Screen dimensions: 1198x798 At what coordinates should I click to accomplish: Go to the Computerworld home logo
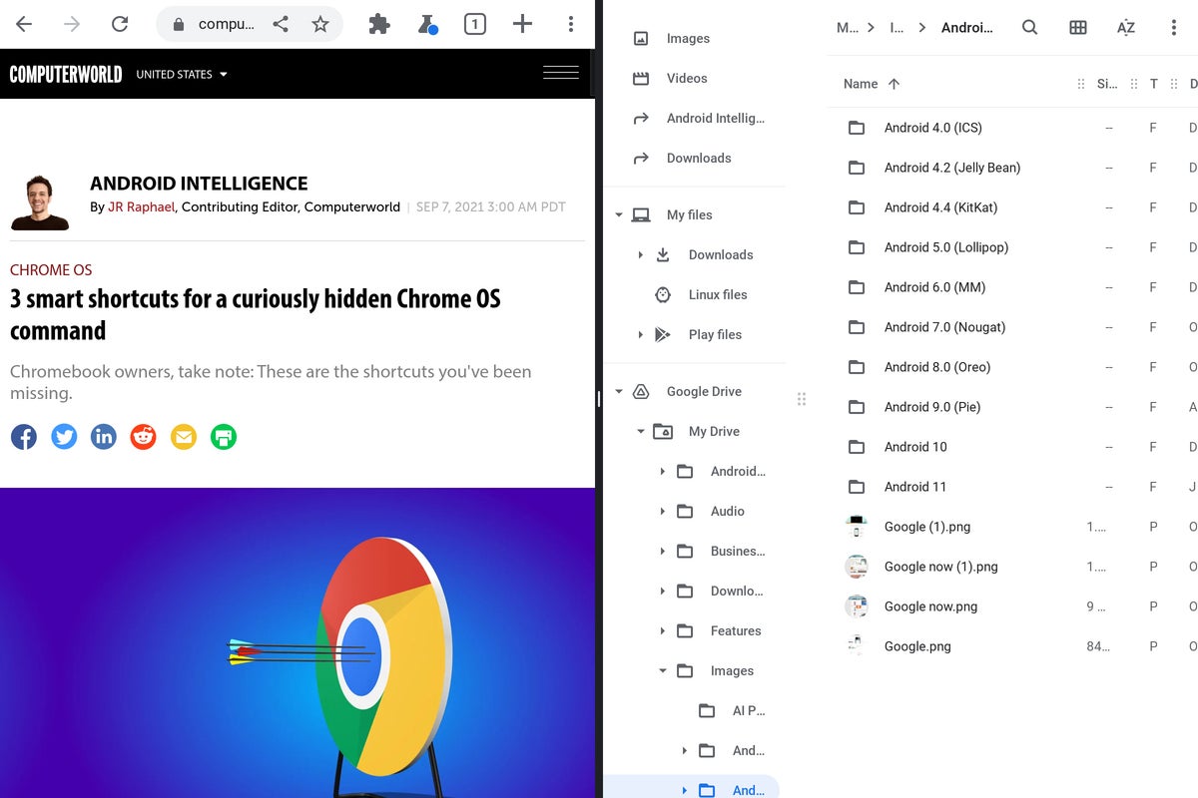click(x=66, y=74)
